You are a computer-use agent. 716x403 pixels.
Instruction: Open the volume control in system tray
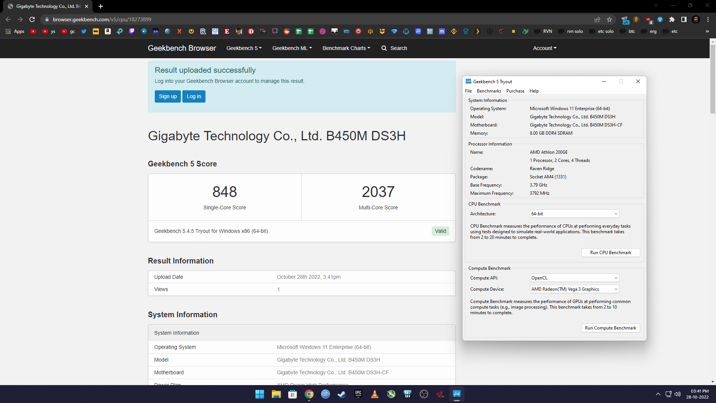click(x=678, y=394)
